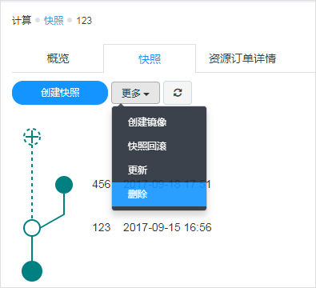Switch to the 快照 tab
Screen dimensions: 316x288
coord(150,59)
